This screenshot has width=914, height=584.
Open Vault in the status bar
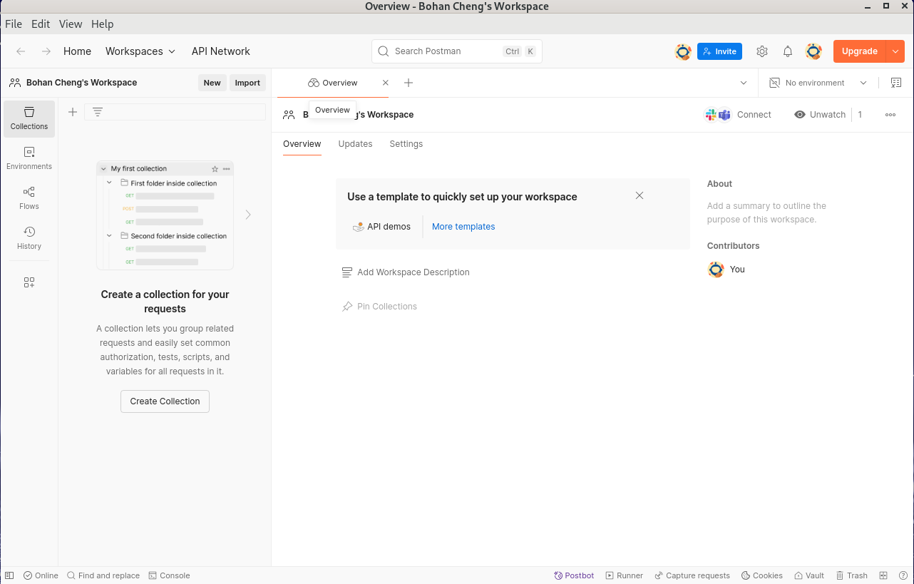pyautogui.click(x=808, y=575)
